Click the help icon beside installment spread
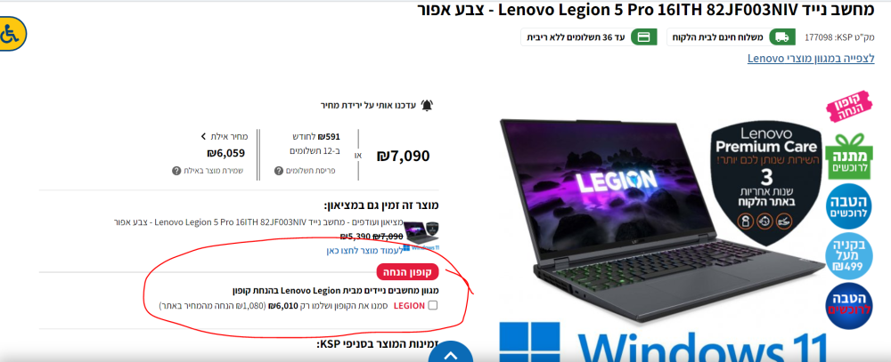Screen dimensions: 891x362 coord(278,171)
